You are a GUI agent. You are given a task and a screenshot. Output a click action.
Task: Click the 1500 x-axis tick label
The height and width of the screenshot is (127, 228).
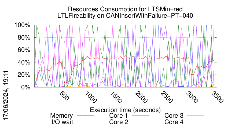(x=116, y=97)
